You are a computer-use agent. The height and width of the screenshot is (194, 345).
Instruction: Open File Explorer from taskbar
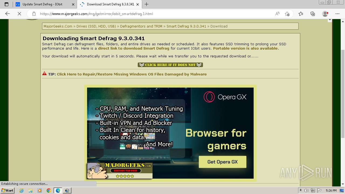click(x=30, y=190)
